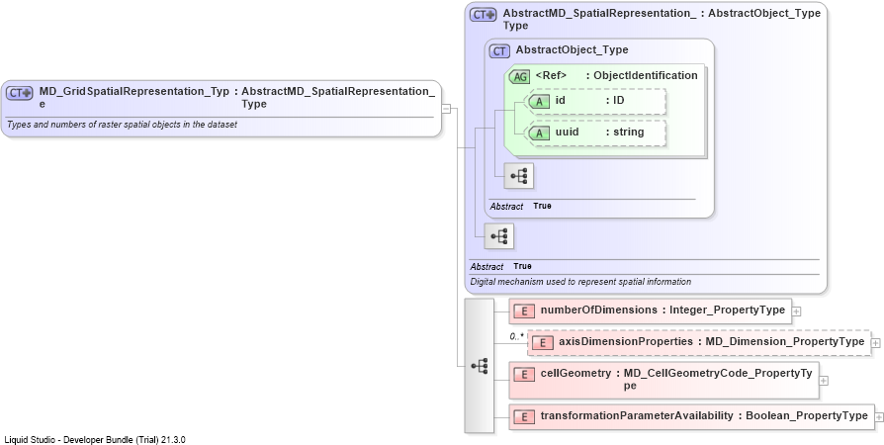Select the numberOfDimensions element label
Screen dimensions: 884x445
[x=599, y=310]
